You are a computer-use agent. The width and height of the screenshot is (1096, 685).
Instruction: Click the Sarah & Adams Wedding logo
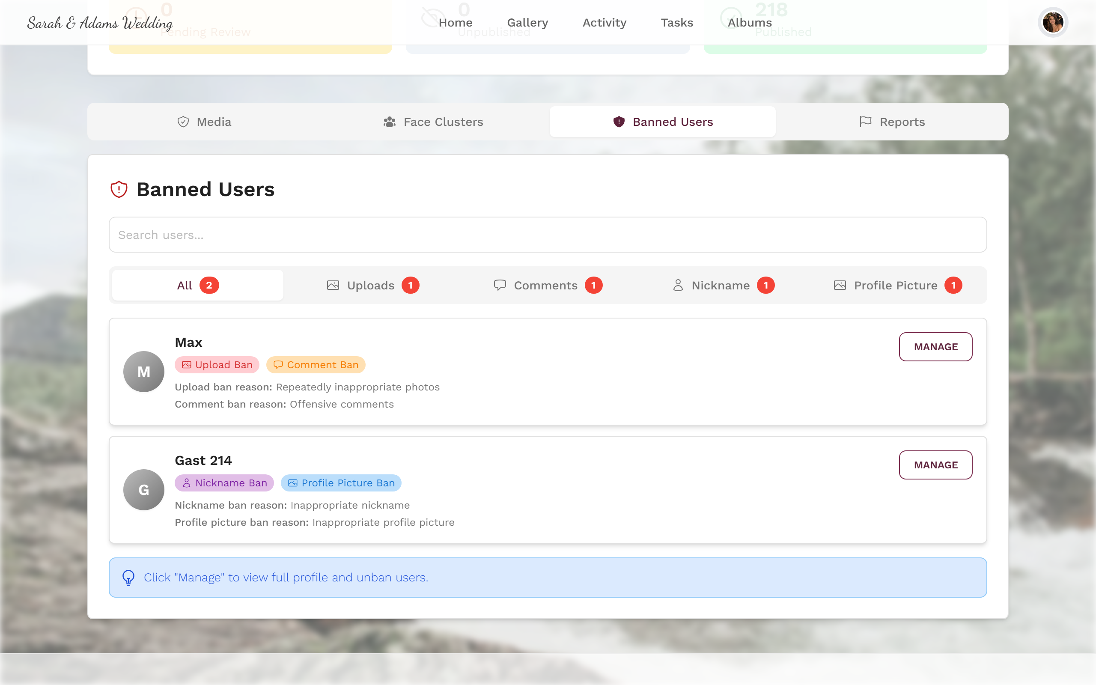click(100, 23)
